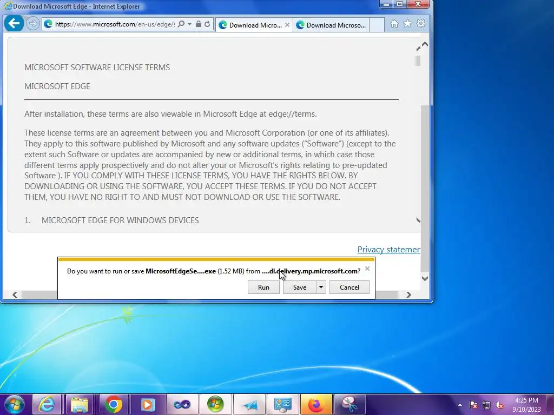
Task: Click the MICROSOFT SOFTWARE LICENSE TERMS heading
Action: (x=97, y=68)
